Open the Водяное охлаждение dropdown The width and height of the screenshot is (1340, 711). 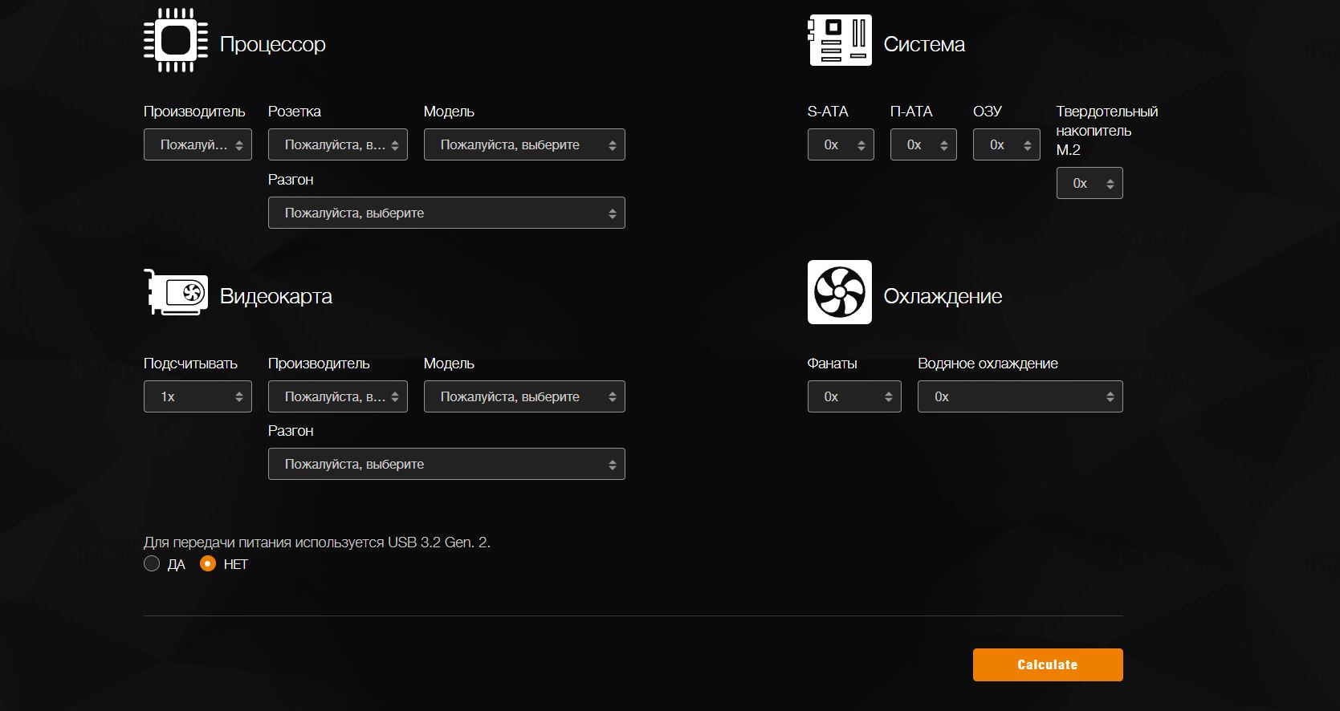[x=1020, y=396]
